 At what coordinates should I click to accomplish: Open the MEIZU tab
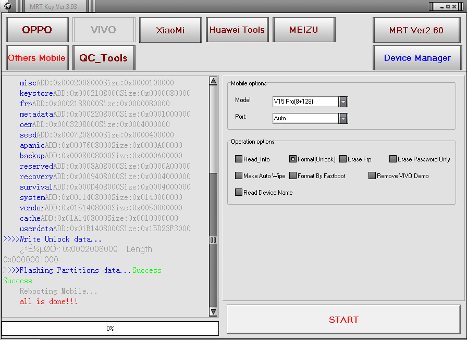click(x=304, y=30)
